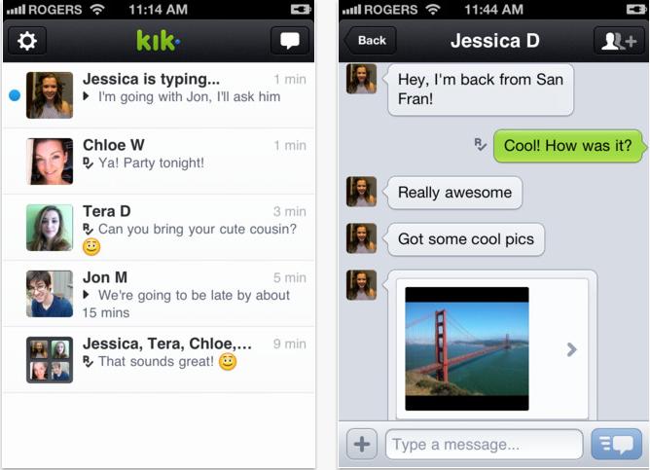Tap the Golden Gate Bridge photo thumbnail
The width and height of the screenshot is (650, 470).
click(467, 349)
